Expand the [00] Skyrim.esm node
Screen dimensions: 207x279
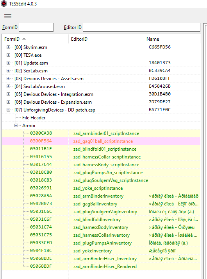8,47
